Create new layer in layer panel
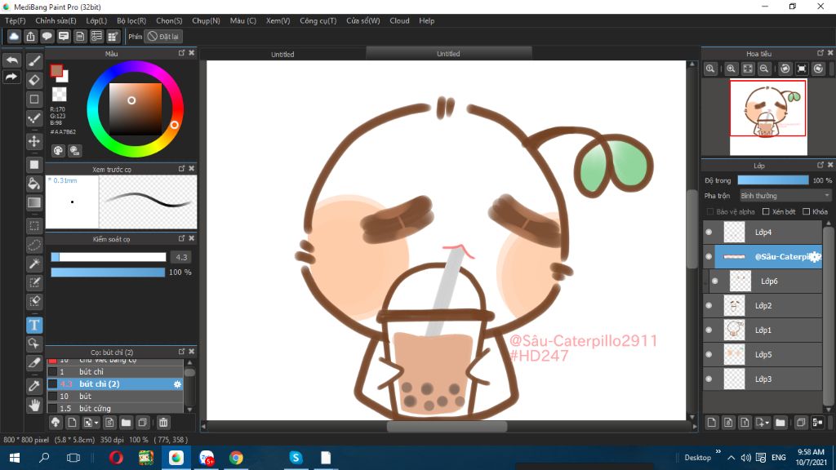This screenshot has width=836, height=470. pos(712,423)
